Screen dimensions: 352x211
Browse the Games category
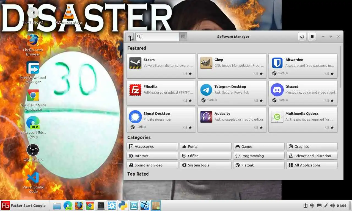point(259,146)
